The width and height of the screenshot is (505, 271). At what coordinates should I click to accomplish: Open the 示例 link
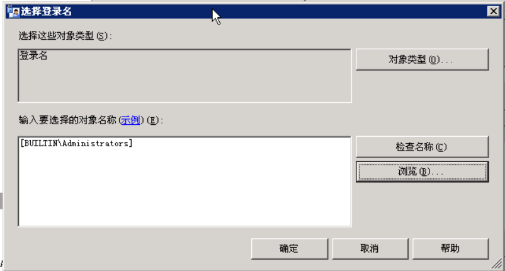[130, 120]
